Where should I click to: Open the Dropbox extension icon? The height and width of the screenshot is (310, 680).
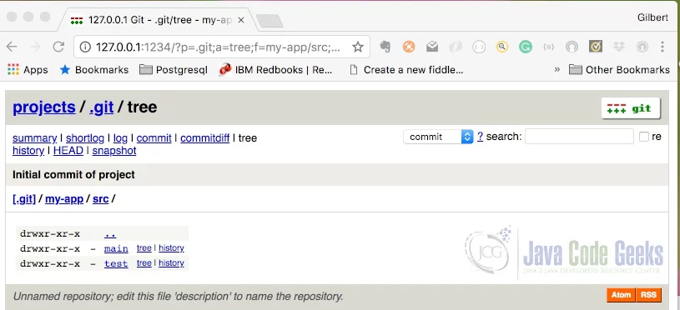[x=619, y=47]
